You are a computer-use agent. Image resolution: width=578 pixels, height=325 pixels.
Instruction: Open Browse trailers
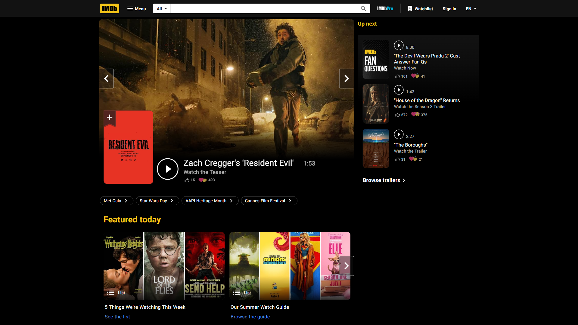(384, 180)
